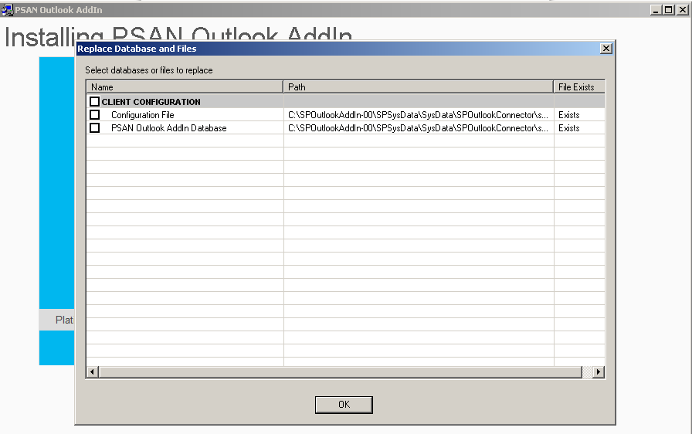This screenshot has width=692, height=434.
Task: Check the CLIENT CONFIGURATION checkbox
Action: click(94, 101)
